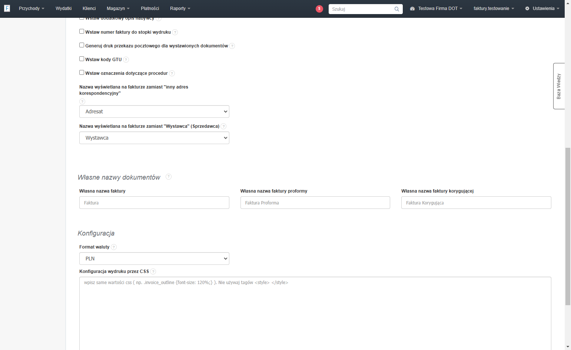
Task: Enable Wstaw oznaczenia dotyczące procedur checkbox
Action: (82, 73)
